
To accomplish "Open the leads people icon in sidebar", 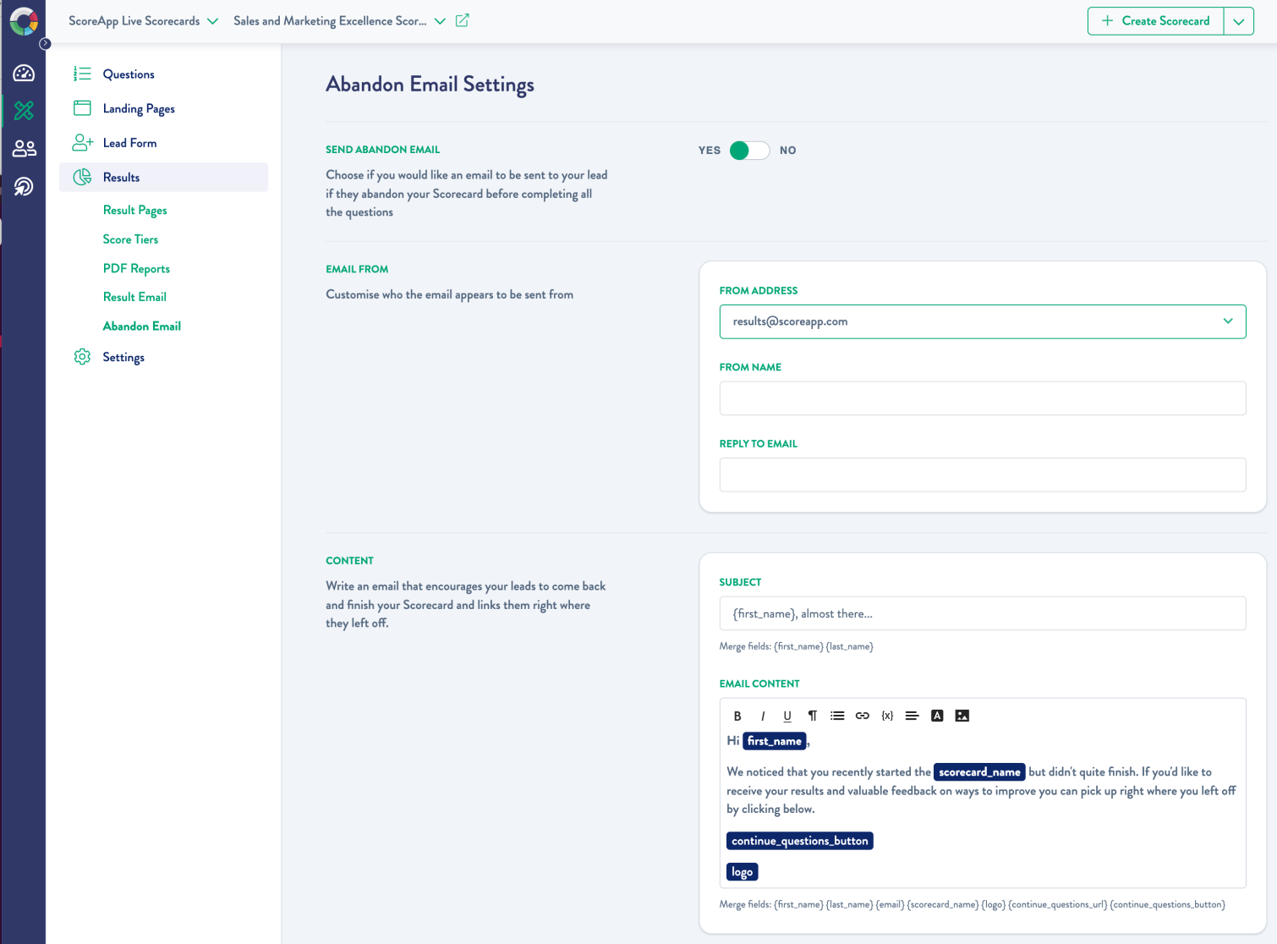I will [x=24, y=149].
